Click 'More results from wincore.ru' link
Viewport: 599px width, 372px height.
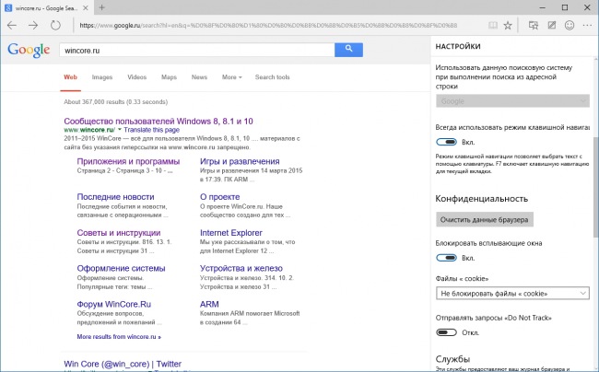[119, 337]
